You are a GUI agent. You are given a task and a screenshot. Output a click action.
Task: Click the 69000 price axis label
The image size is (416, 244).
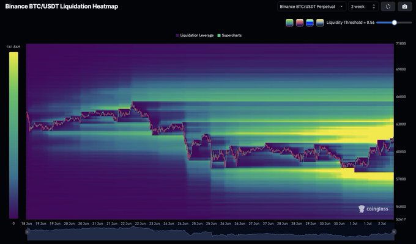point(401,69)
